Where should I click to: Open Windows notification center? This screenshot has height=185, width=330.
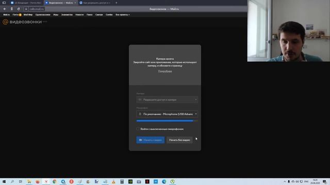(x=324, y=181)
